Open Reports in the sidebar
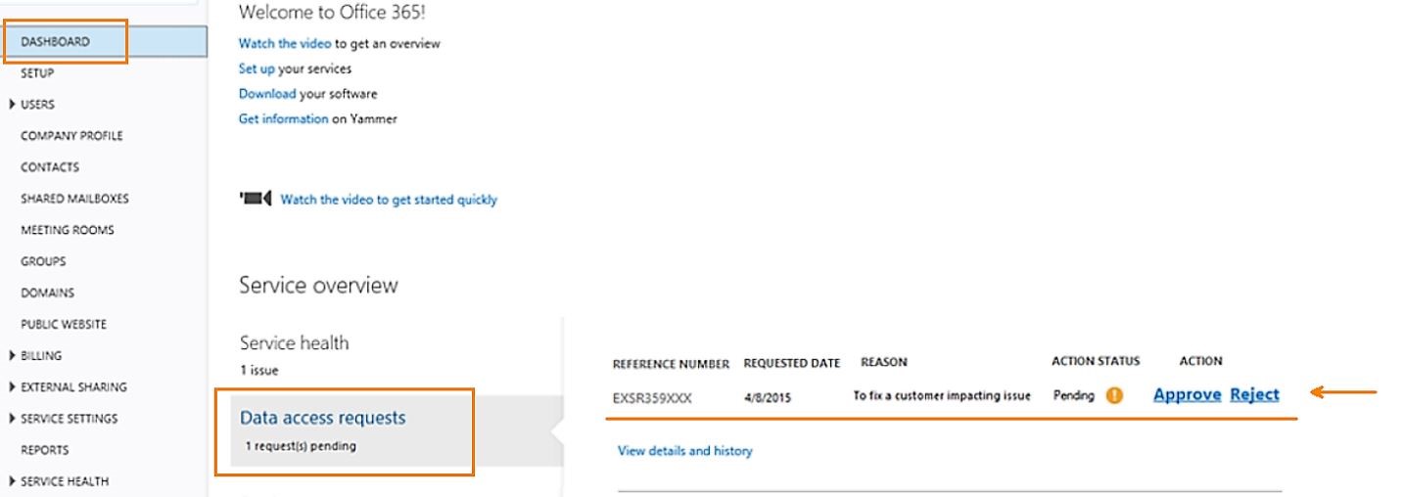 tap(45, 450)
